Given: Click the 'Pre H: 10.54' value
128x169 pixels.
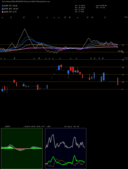Looking at the screenshot, I should (x=80, y=8).
